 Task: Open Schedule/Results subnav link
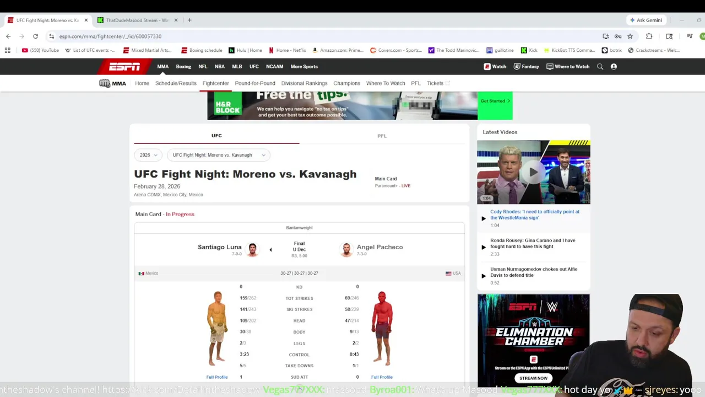coord(176,83)
